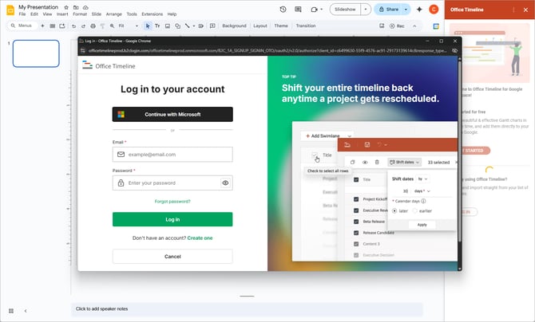Open the Extensions menu
Screen dimensions: 535x322
click(x=153, y=14)
